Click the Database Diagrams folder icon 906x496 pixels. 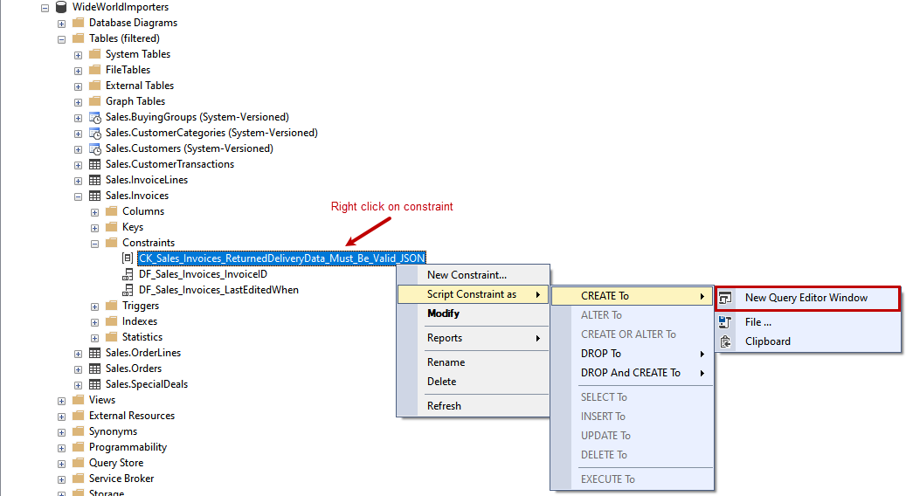pos(78,23)
